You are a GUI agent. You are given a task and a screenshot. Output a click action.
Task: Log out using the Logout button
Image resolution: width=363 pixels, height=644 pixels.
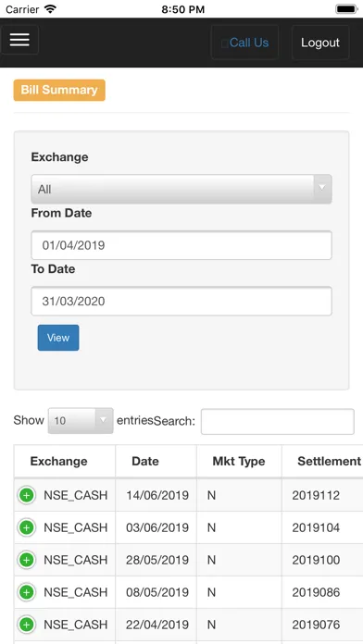tap(320, 43)
